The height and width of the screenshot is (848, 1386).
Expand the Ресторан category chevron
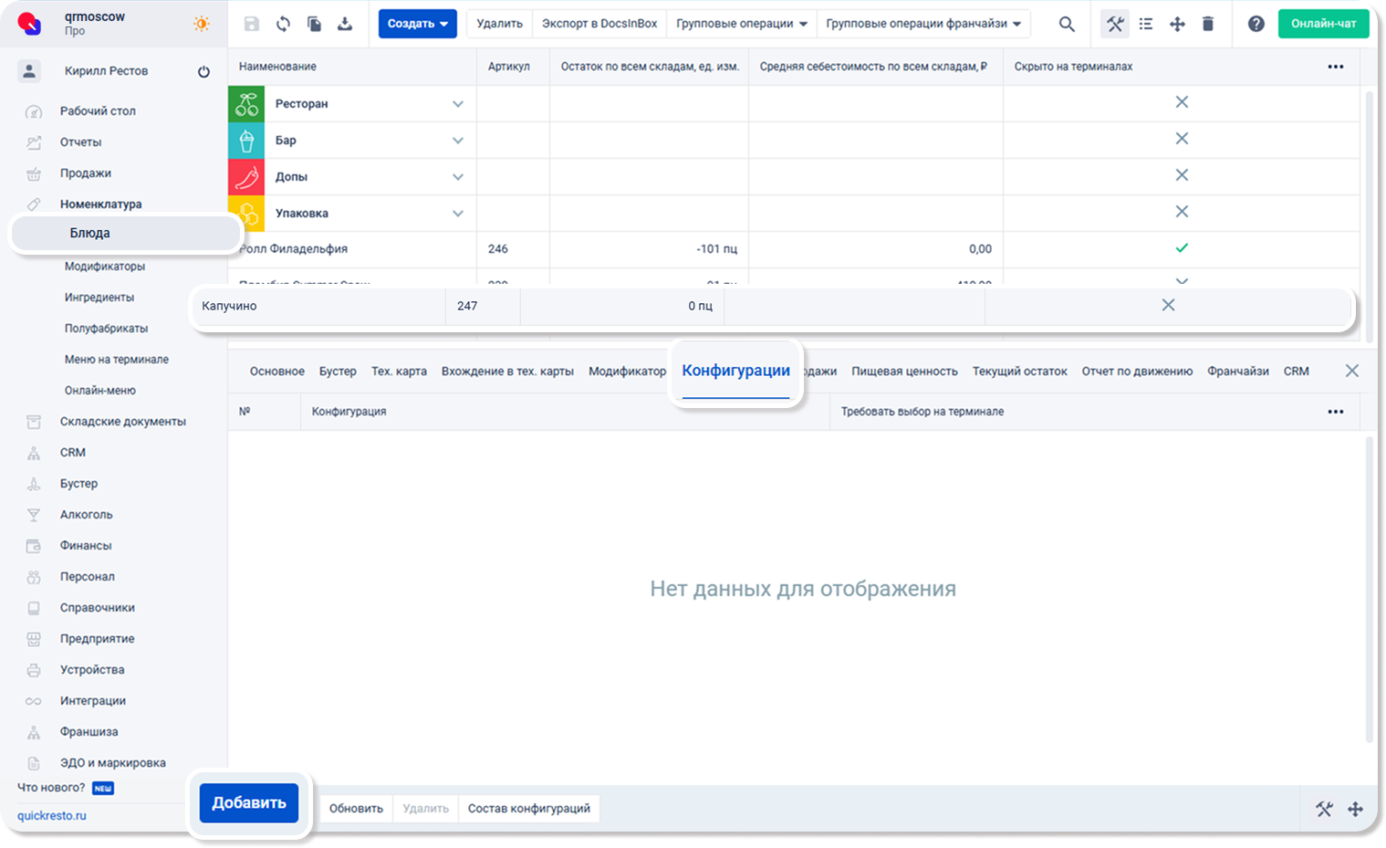pos(458,104)
